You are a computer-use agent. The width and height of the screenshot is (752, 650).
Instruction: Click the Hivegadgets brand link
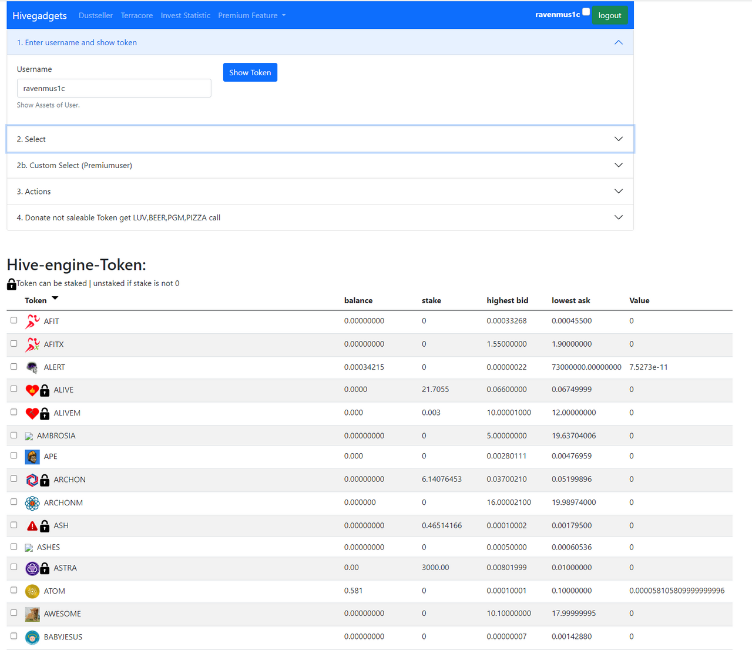39,16
